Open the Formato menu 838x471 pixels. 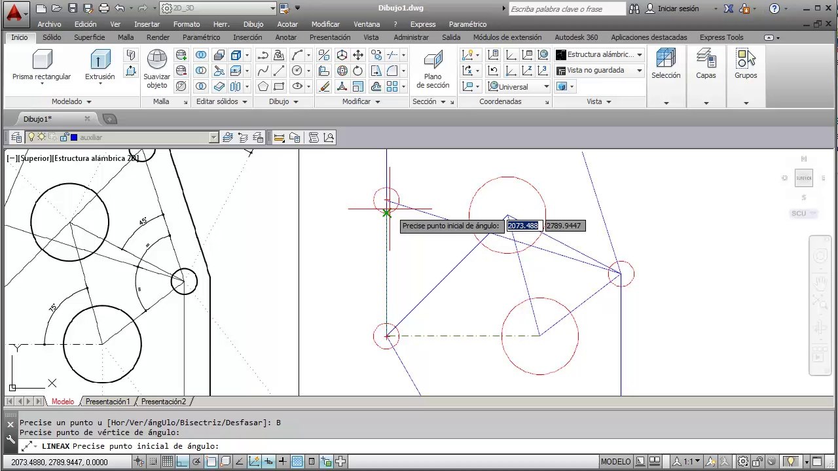[x=187, y=24]
